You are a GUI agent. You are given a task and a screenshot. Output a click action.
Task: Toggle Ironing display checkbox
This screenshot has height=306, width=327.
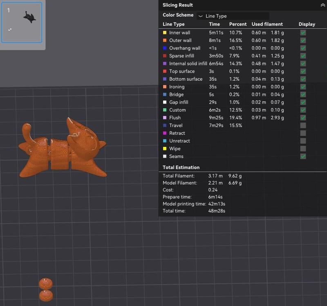click(x=303, y=87)
